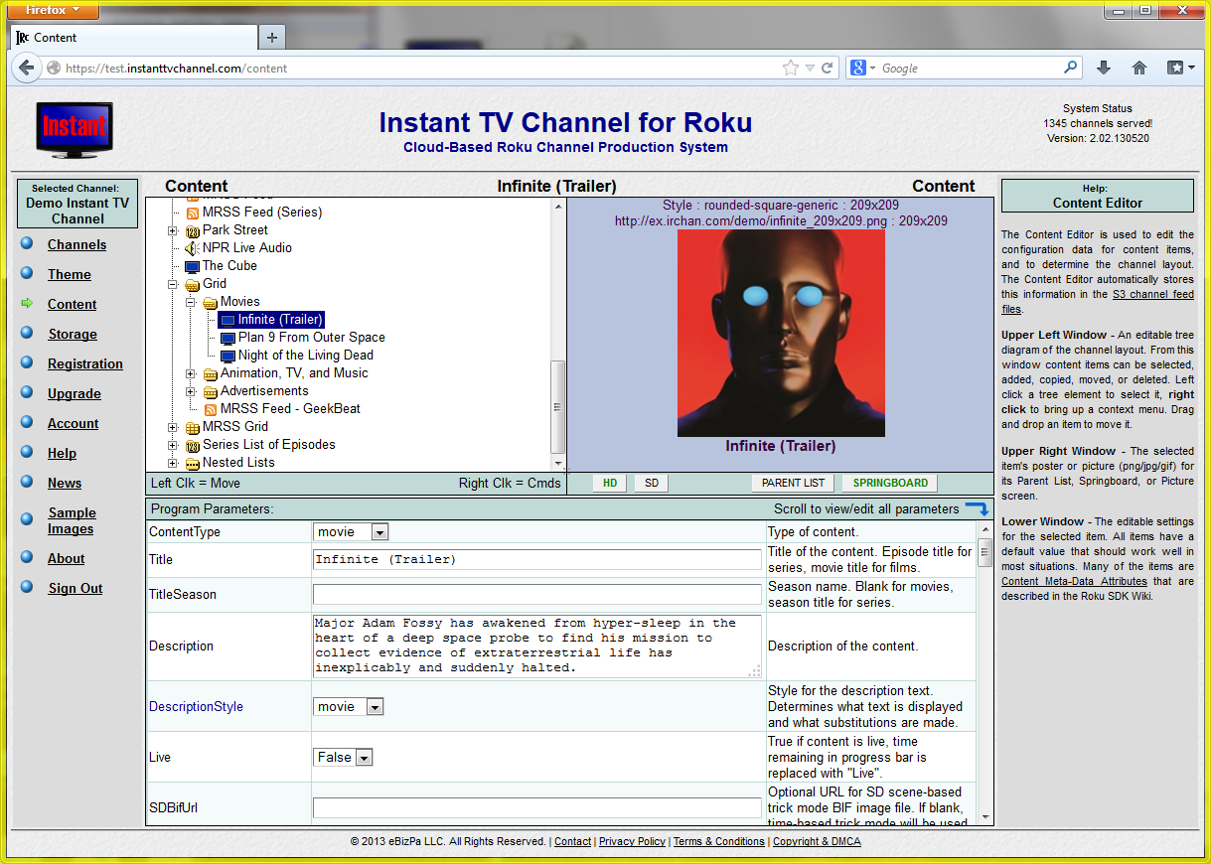Open the ContentType dropdown
The image size is (1211, 864).
[379, 532]
